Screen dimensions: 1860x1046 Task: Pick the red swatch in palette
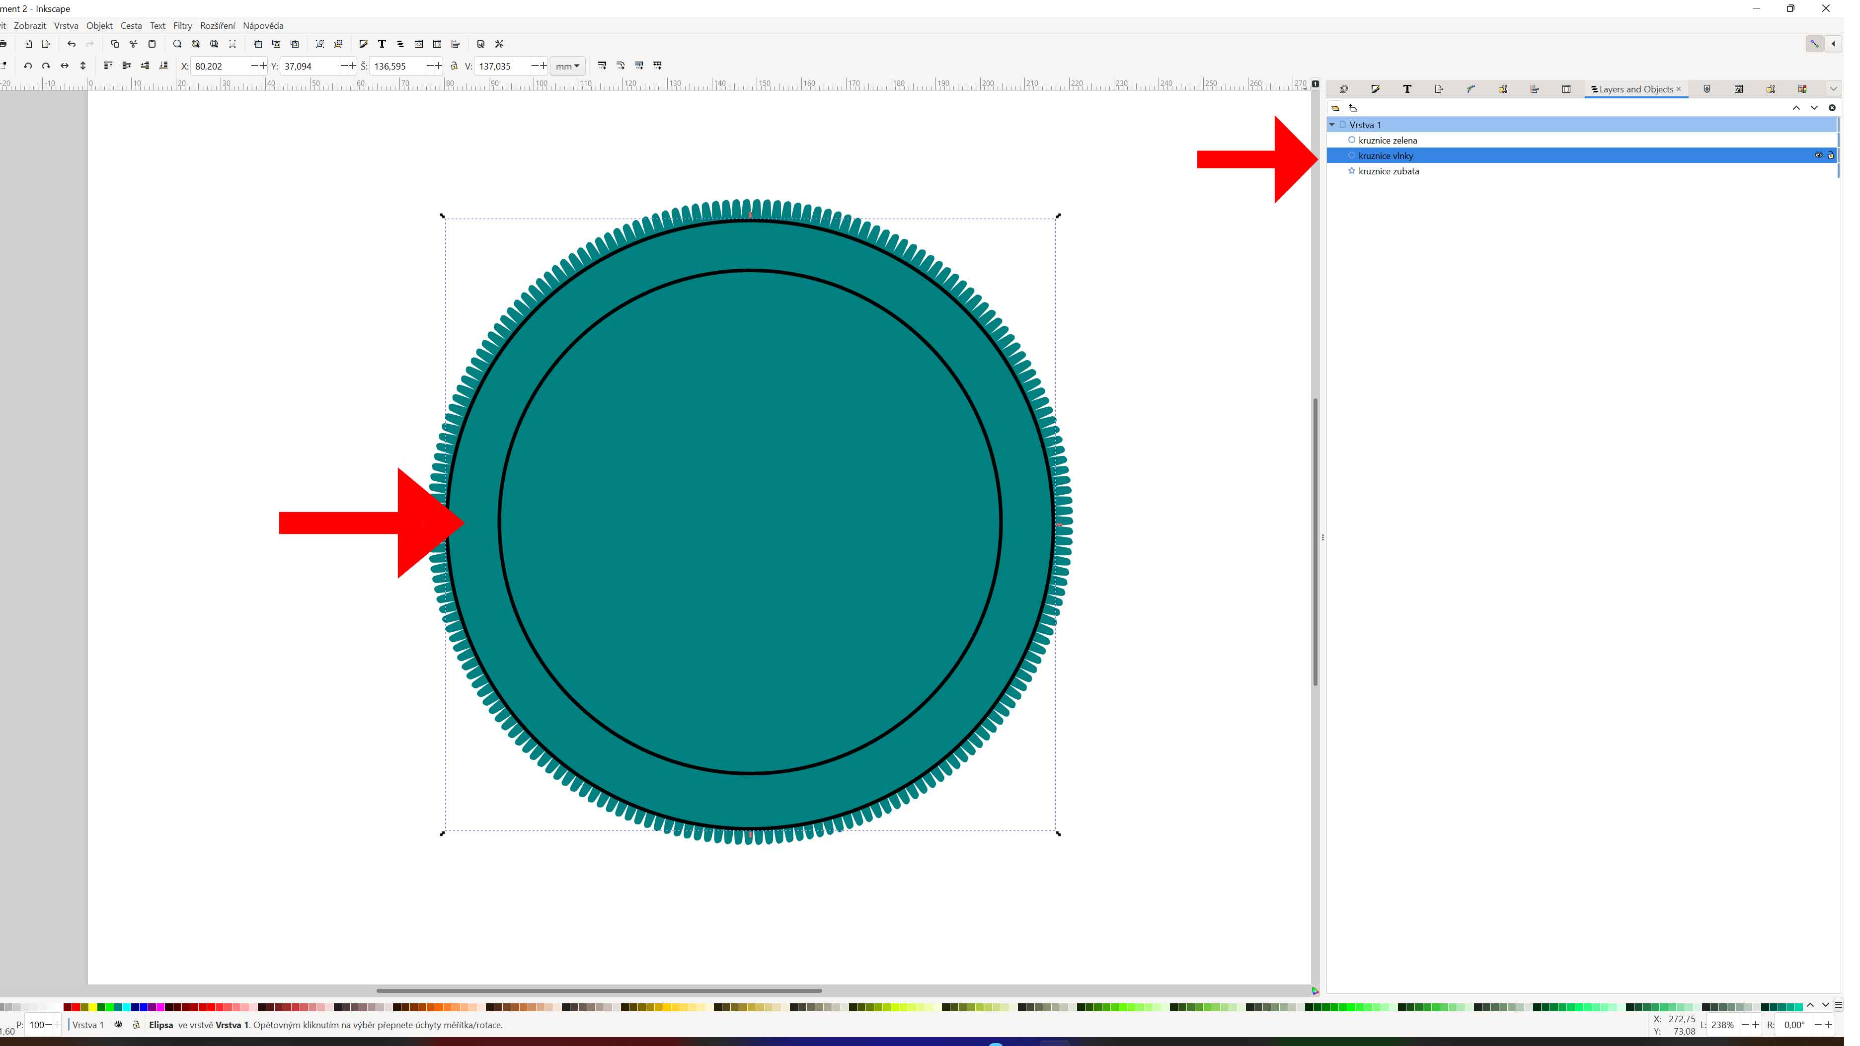(x=76, y=1007)
